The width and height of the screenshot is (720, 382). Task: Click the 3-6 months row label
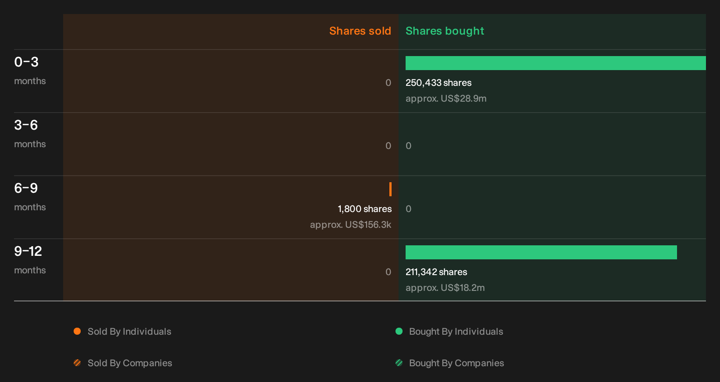(x=30, y=134)
